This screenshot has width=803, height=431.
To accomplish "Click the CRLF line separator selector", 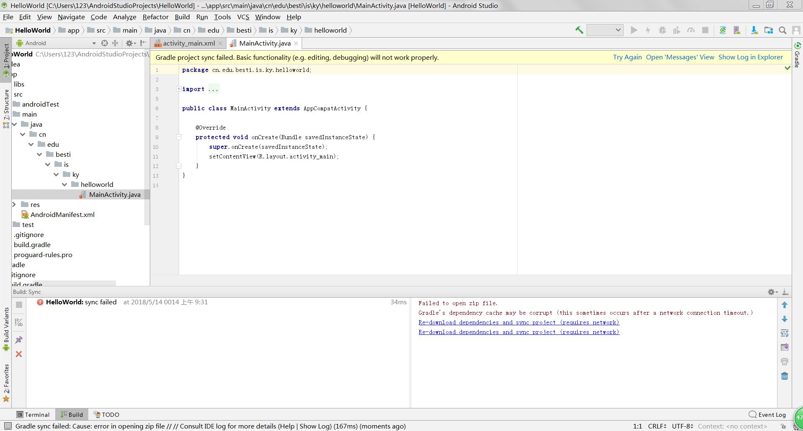I will [657, 426].
